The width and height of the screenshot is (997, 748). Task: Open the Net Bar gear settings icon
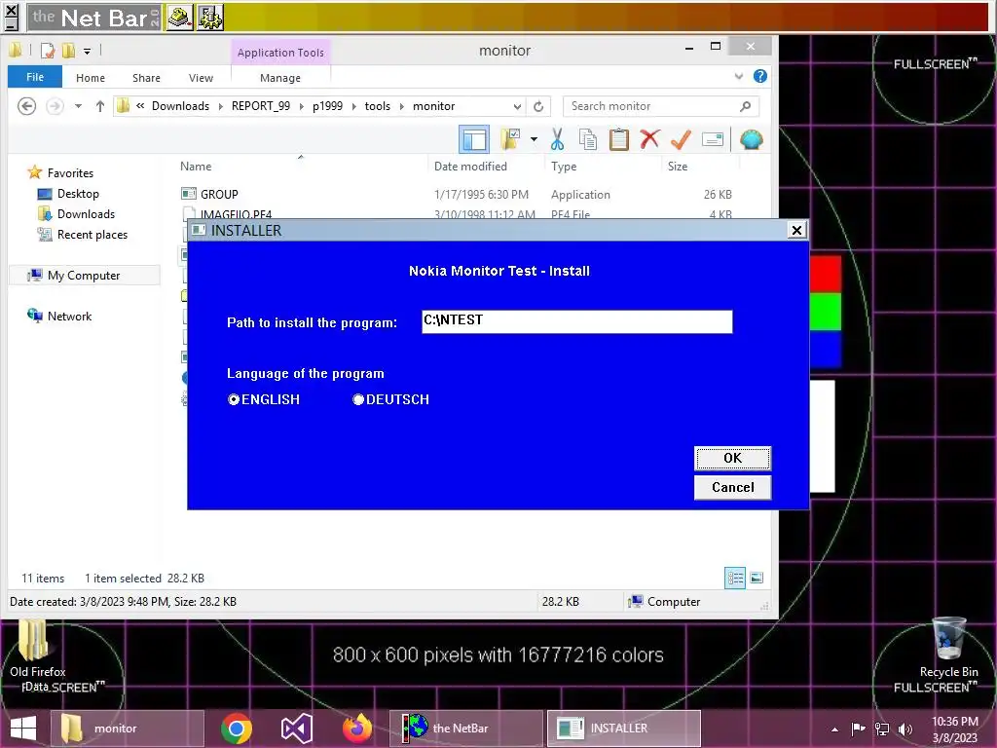coord(210,18)
